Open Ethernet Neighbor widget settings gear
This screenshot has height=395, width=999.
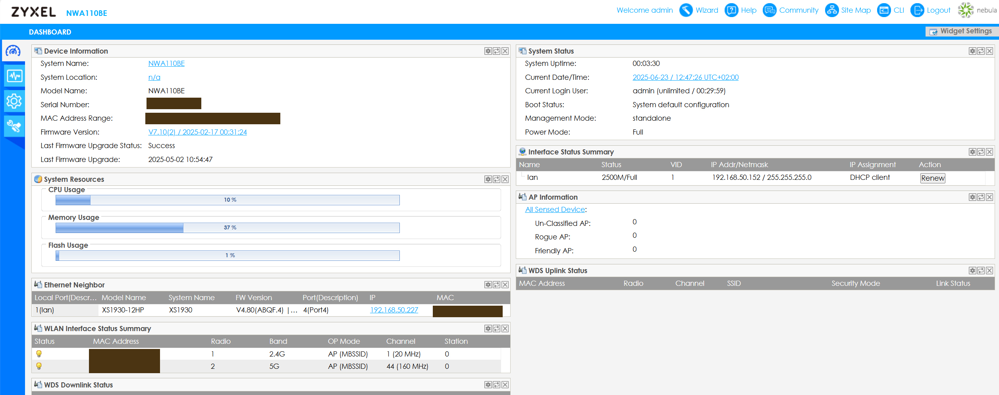coord(488,285)
